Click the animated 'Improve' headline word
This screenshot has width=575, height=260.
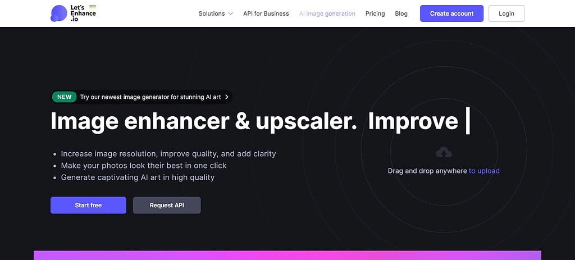tap(413, 121)
